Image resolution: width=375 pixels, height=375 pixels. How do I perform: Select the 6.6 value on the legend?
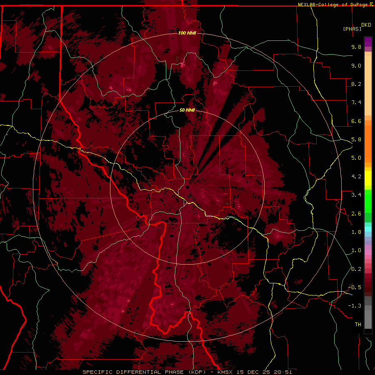(356, 121)
